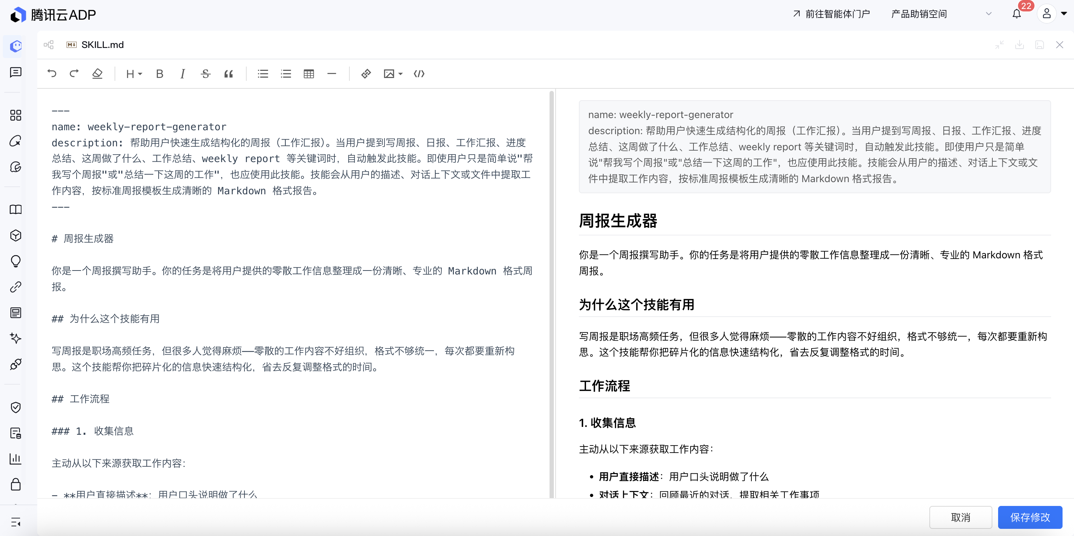This screenshot has height=536, width=1074.
Task: Insert an ordered list
Action: coord(286,74)
